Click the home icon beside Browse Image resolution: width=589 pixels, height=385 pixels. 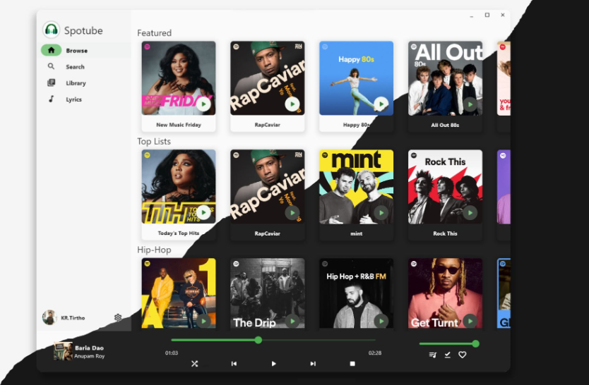click(52, 50)
